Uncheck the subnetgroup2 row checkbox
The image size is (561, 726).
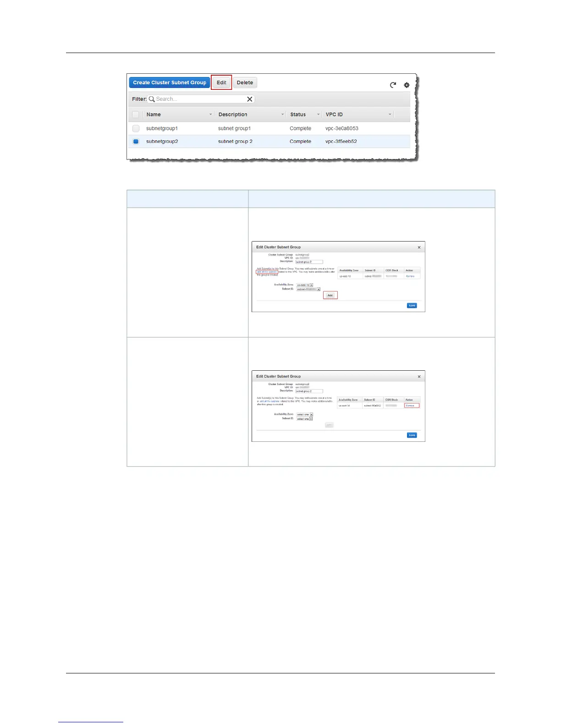[x=136, y=142]
